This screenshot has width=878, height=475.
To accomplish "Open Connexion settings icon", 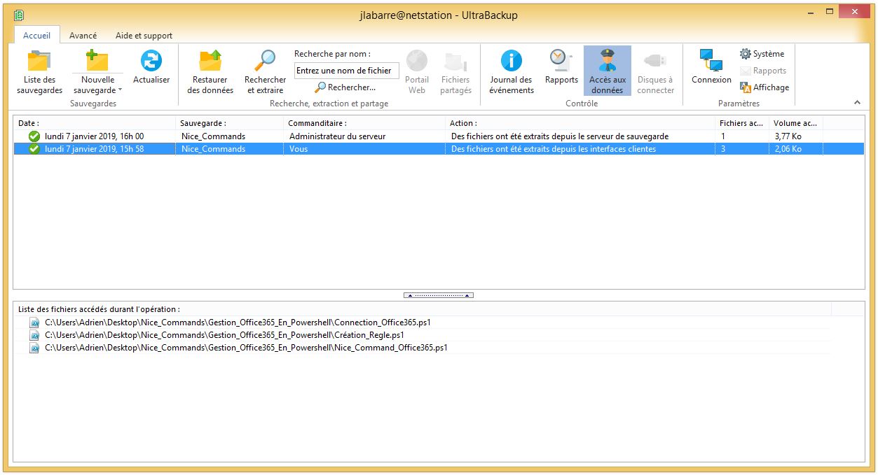I will coord(711,62).
